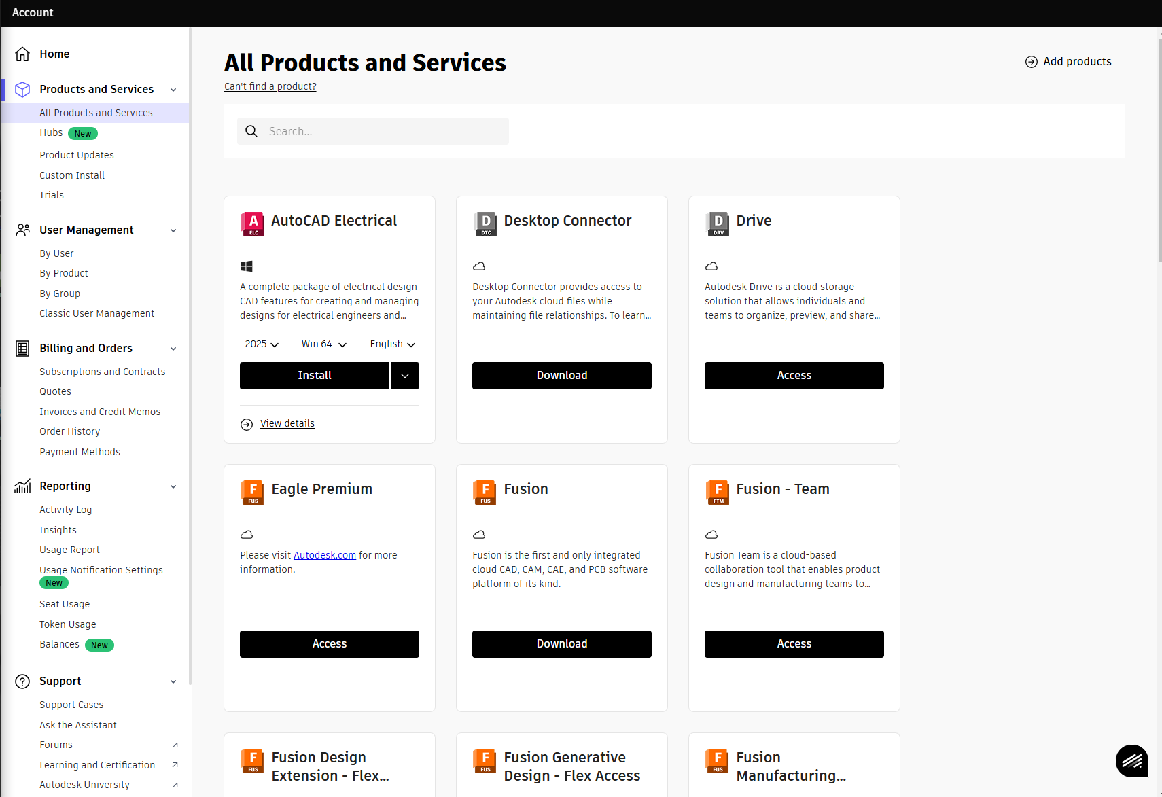Click the AutoCAD Electrical product icon
The height and width of the screenshot is (797, 1162).
pyautogui.click(x=253, y=224)
